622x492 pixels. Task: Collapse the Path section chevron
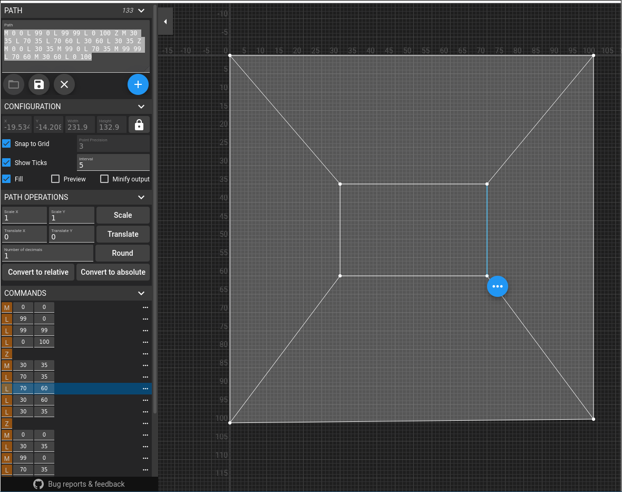[x=141, y=11]
